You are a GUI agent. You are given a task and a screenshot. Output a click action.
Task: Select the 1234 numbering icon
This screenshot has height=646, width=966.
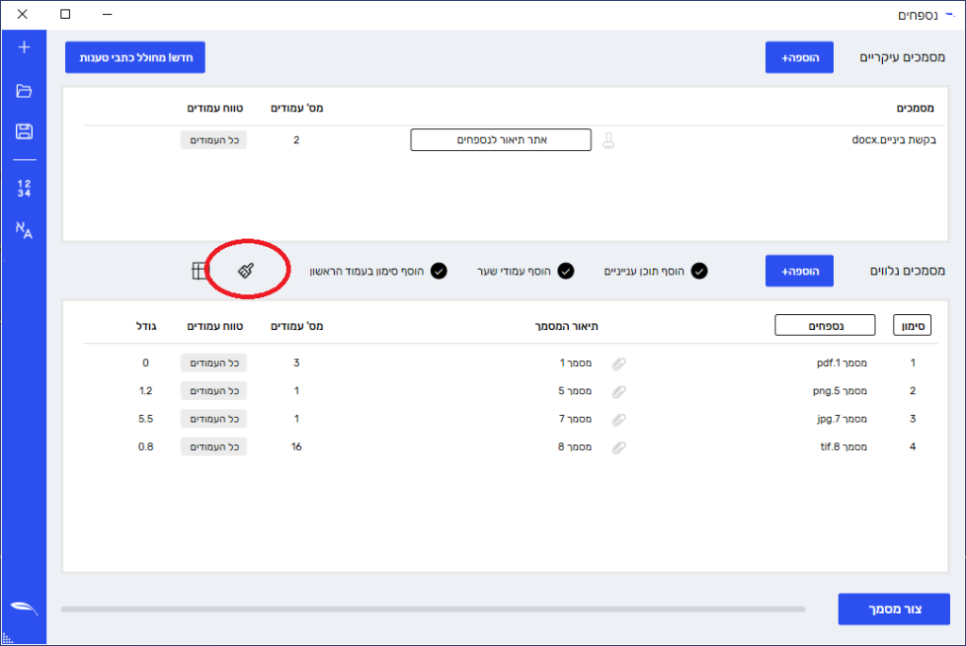click(x=25, y=188)
